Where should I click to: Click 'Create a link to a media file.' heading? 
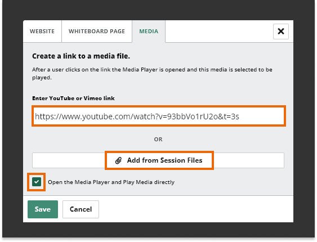click(x=81, y=56)
